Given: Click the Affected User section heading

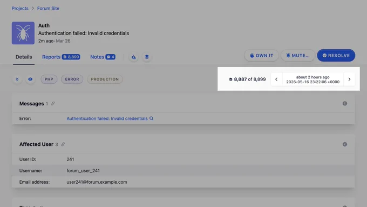Looking at the screenshot, I should 36,144.
